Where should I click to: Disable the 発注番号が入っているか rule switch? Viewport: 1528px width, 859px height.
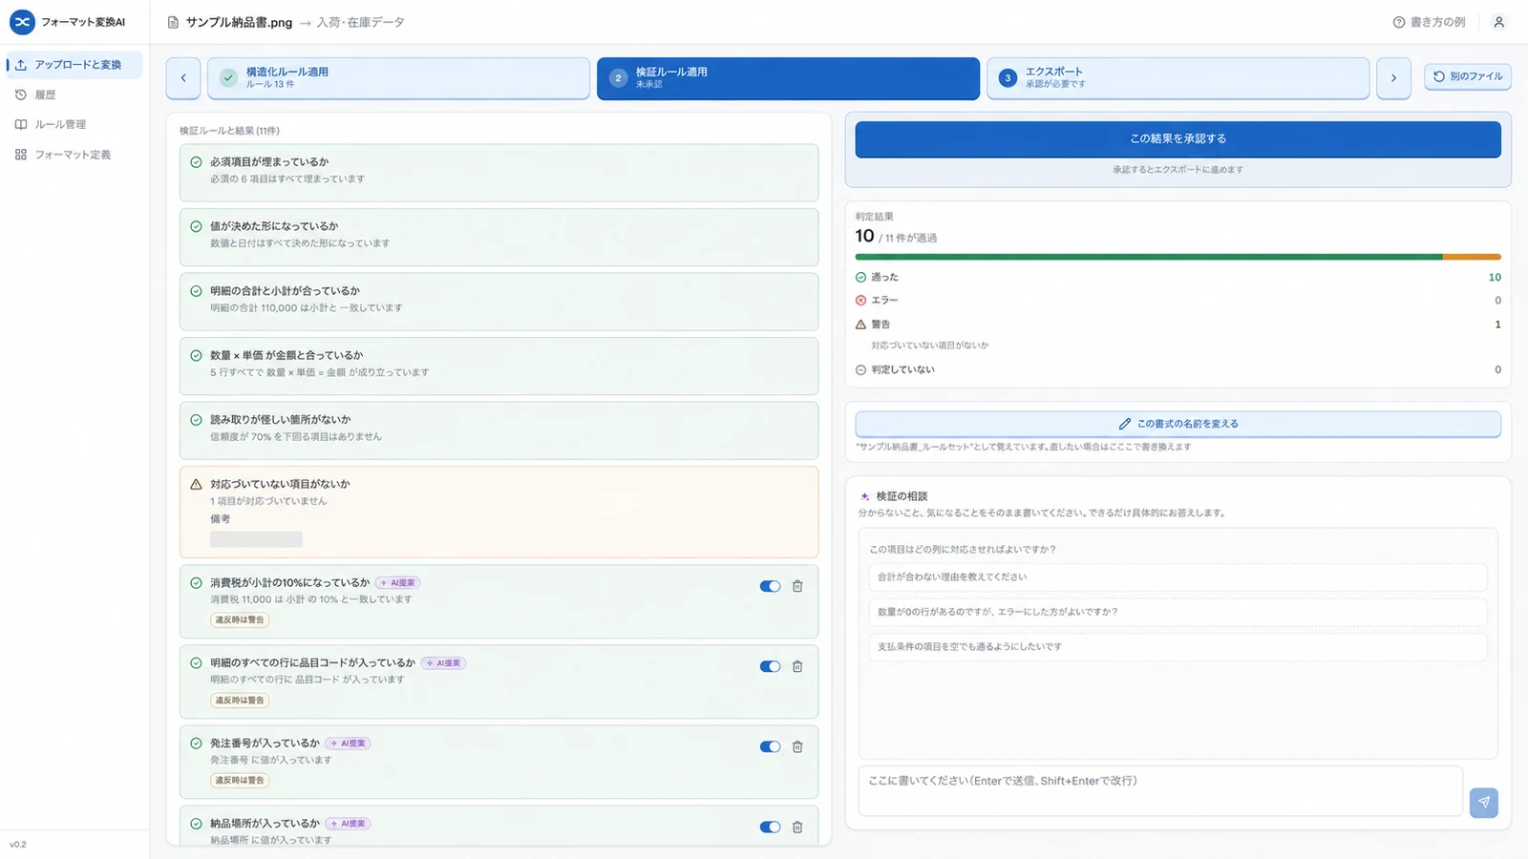point(770,746)
